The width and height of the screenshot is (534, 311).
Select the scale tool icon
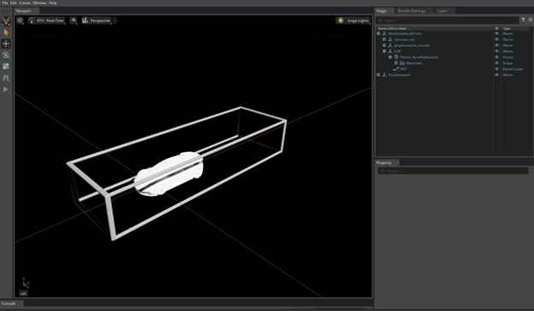6,67
